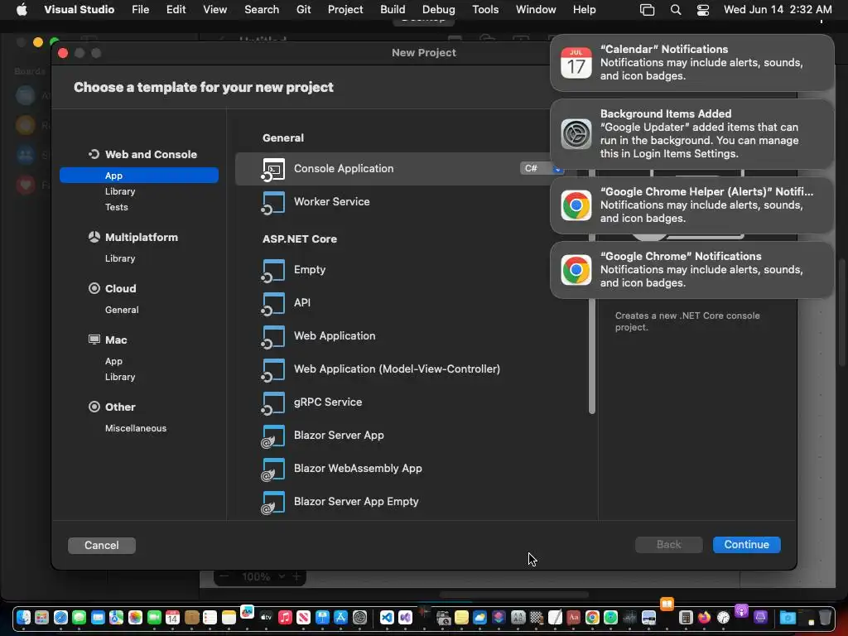Open the File menu
848x636 pixels.
pos(140,10)
